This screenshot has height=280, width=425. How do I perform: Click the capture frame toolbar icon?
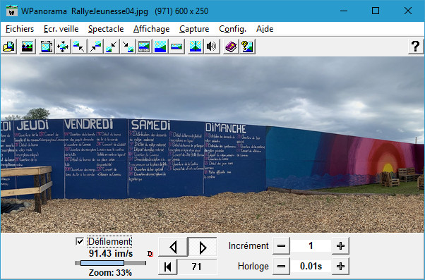click(47, 47)
